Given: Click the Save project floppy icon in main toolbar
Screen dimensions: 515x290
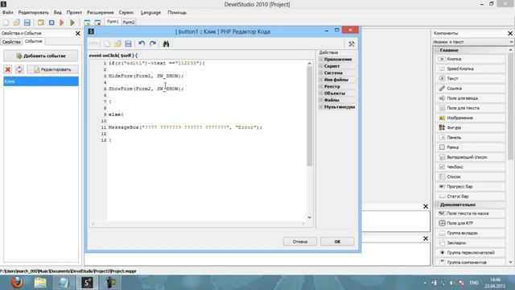Looking at the screenshot, I should [27, 23].
